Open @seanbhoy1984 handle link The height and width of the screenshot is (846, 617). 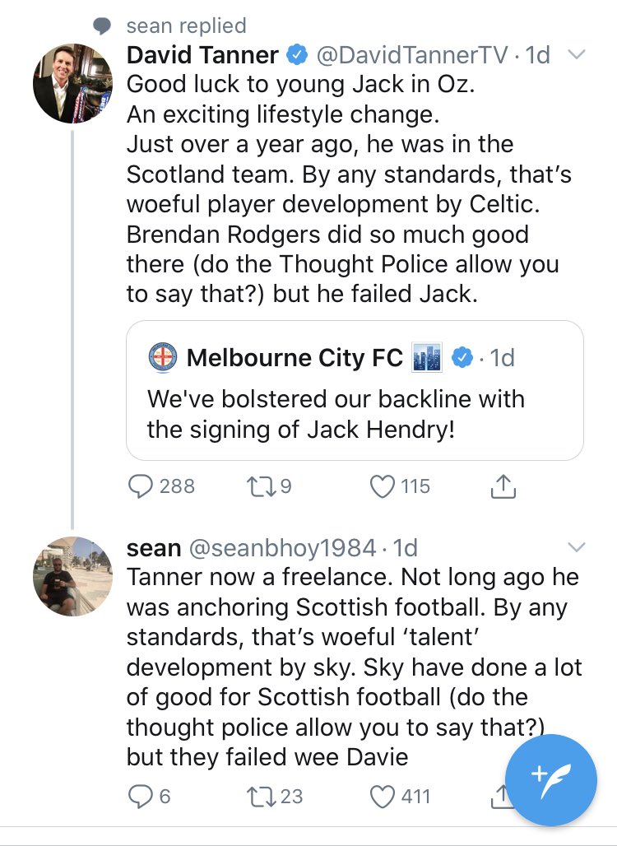tap(282, 547)
